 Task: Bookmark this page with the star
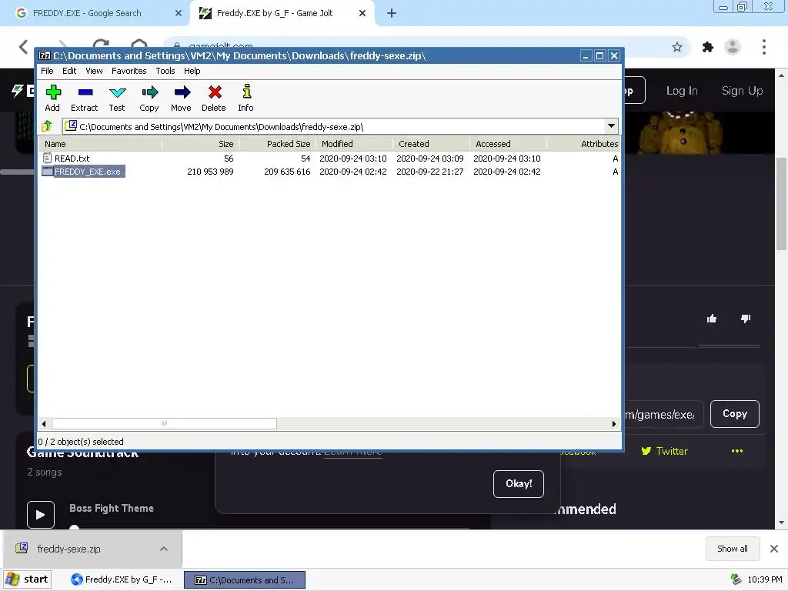pos(677,47)
